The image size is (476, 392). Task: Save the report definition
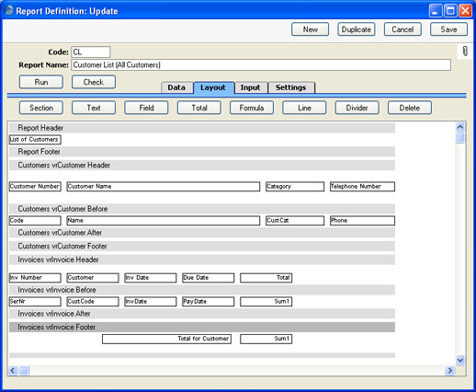pos(448,29)
